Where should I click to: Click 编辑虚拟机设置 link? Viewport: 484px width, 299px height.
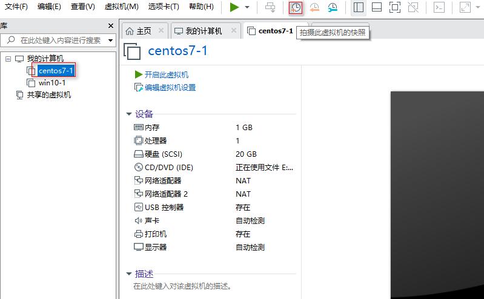pos(170,88)
